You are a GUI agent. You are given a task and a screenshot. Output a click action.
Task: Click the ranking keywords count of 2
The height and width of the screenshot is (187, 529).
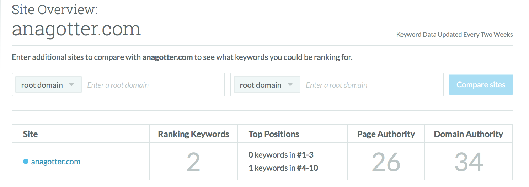point(193,162)
